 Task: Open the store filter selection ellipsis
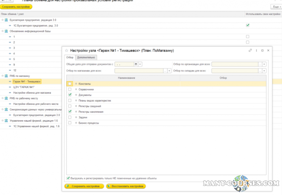coord(165,71)
